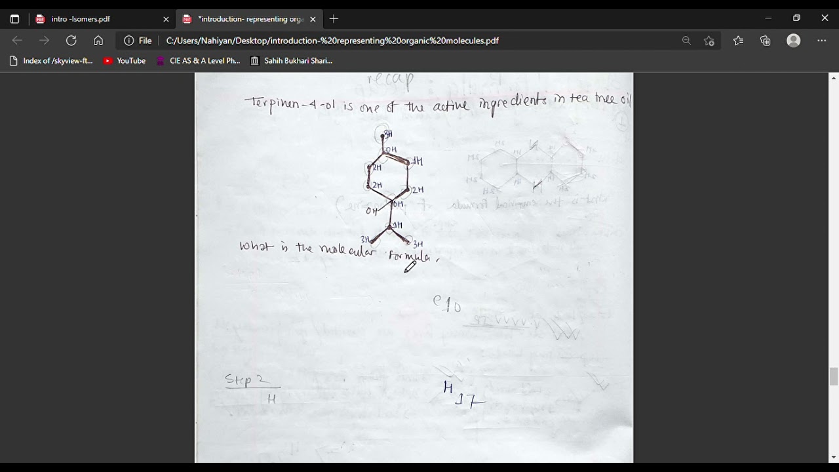Add this page to favorites
839x472 pixels.
click(709, 41)
